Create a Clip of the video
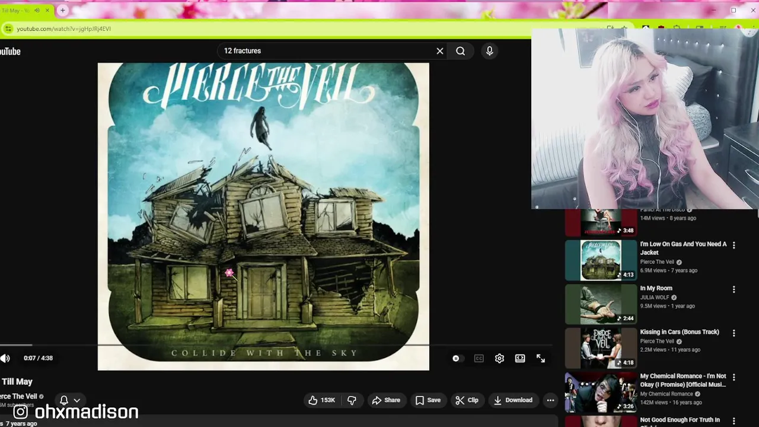 coord(467,400)
